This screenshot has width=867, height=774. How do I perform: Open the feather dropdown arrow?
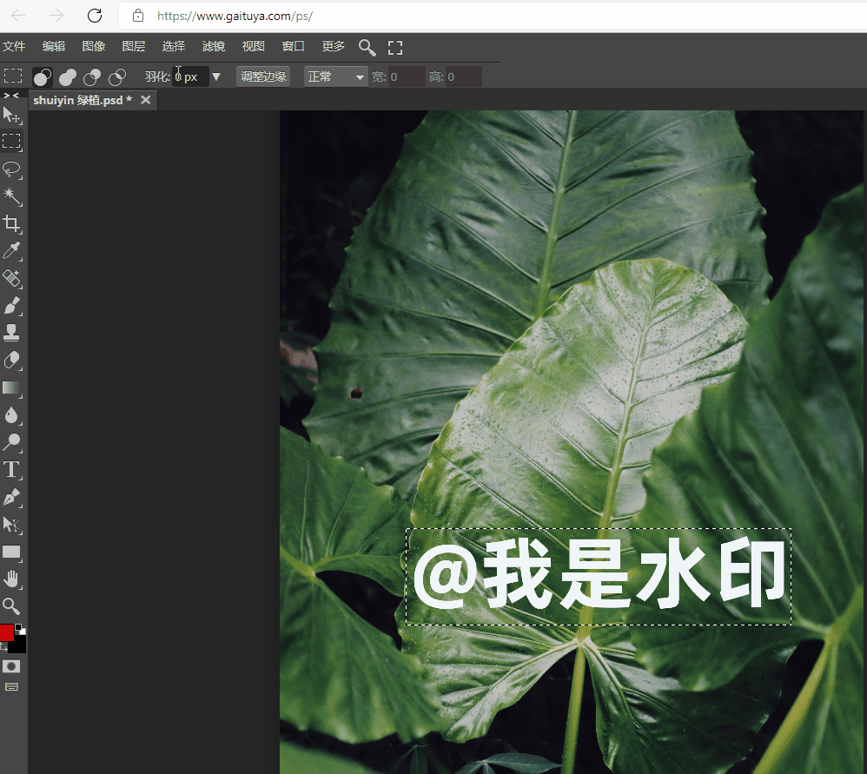(216, 76)
